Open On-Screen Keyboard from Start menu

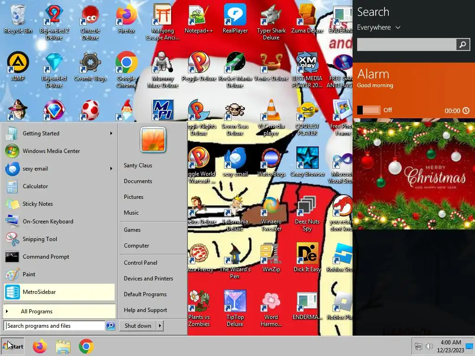coord(59,222)
